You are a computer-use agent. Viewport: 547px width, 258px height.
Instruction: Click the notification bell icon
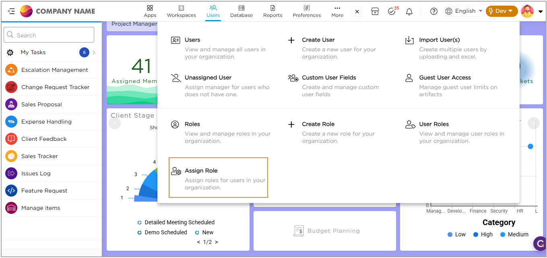tap(409, 12)
